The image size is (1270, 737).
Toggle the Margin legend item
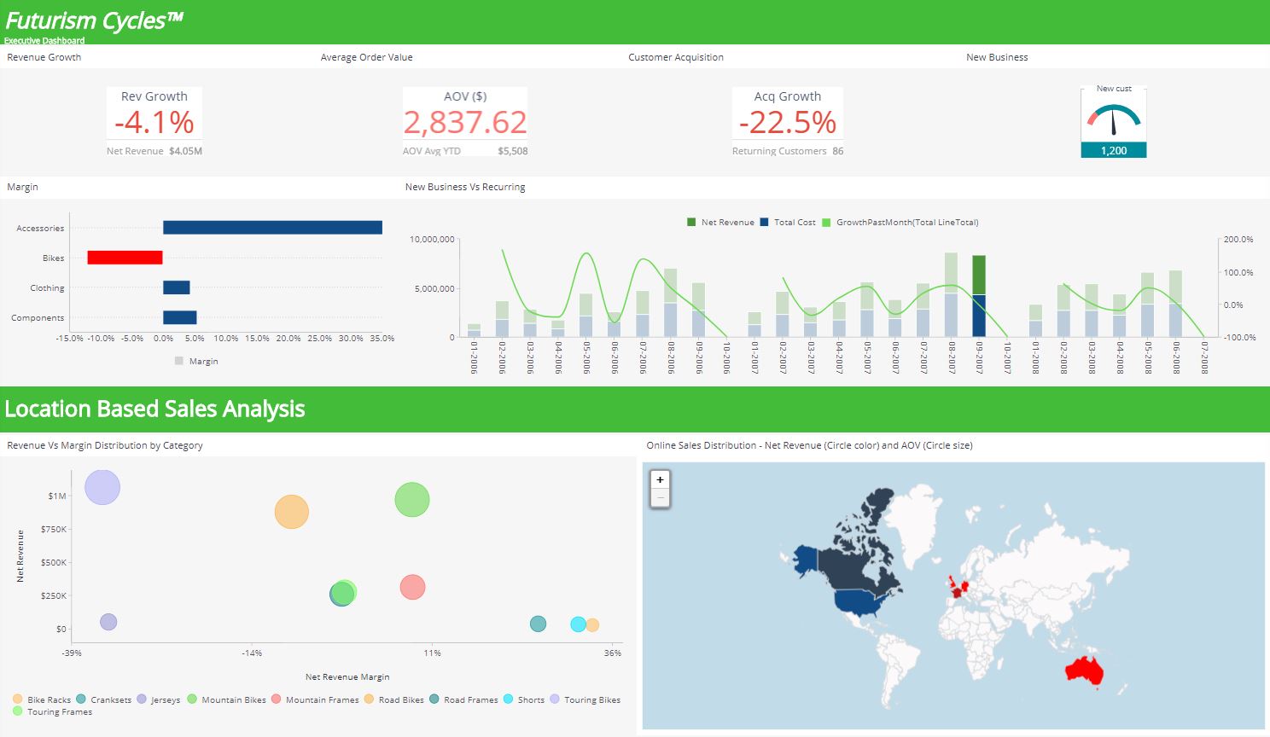[197, 361]
